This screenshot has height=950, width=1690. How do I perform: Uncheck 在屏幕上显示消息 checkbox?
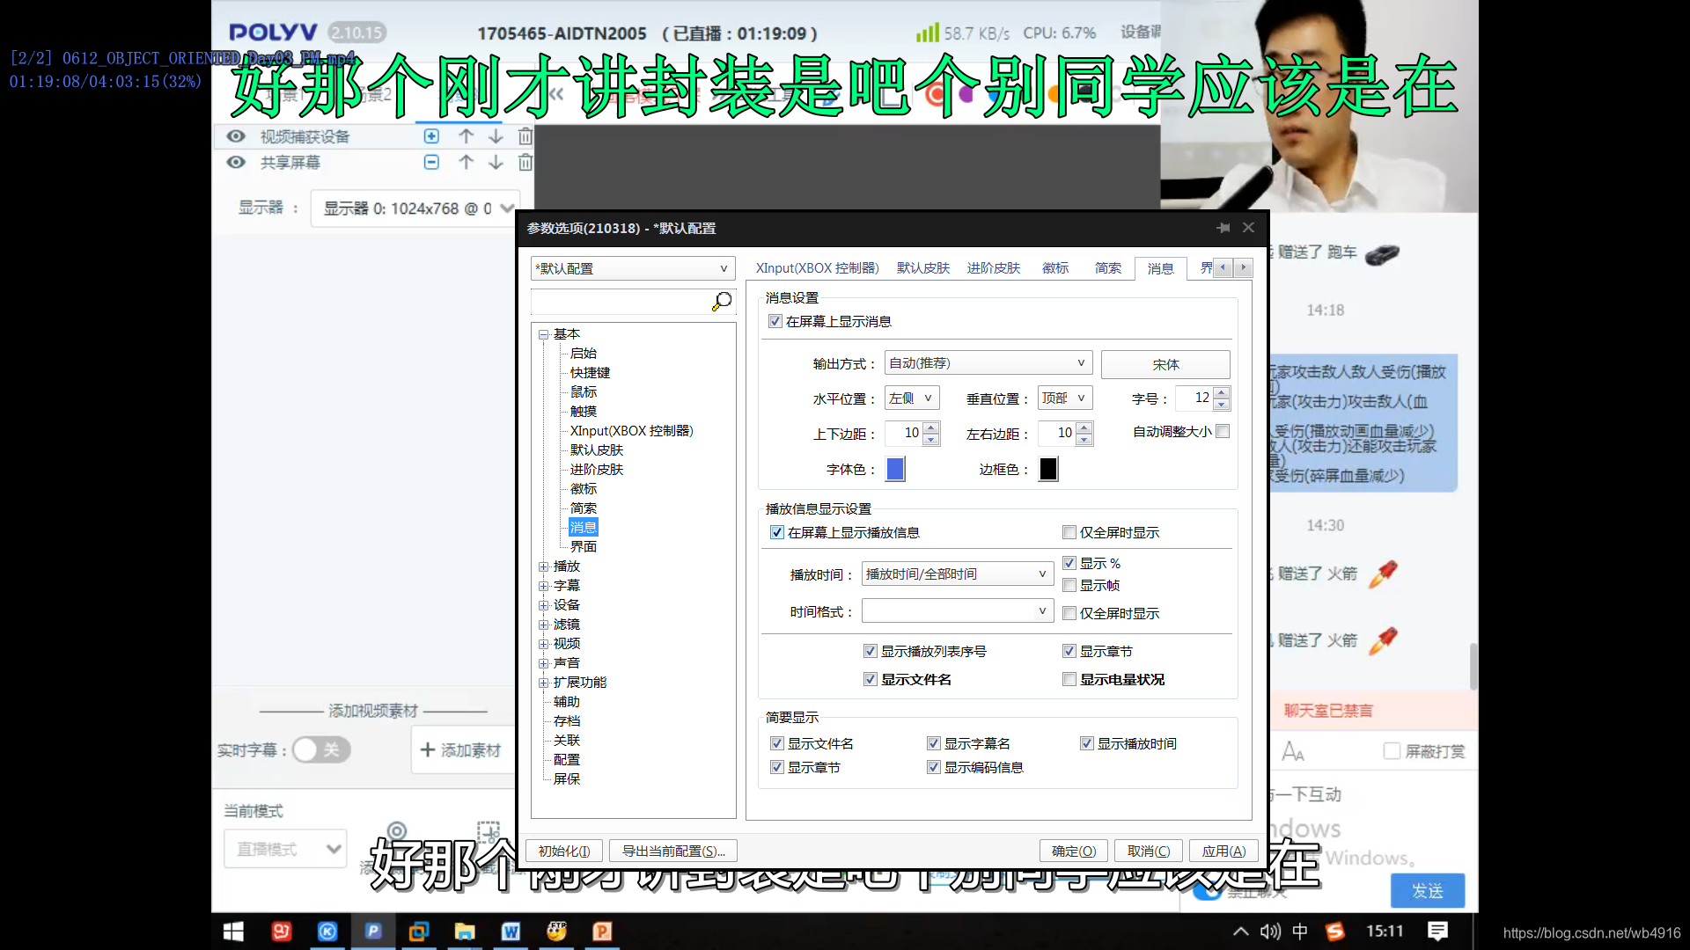(x=775, y=322)
